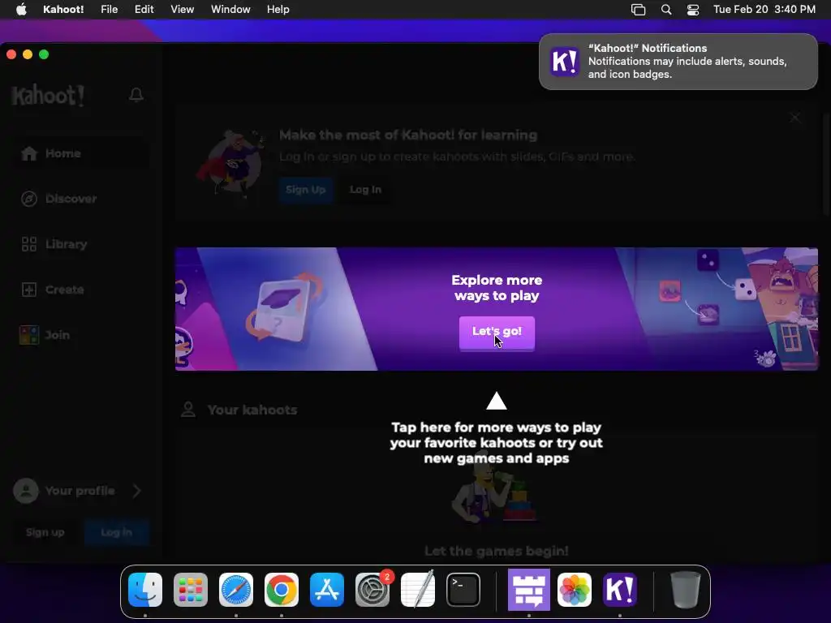Click the main content vertical scrollbar
This screenshot has width=831, height=623.
pyautogui.click(x=825, y=164)
